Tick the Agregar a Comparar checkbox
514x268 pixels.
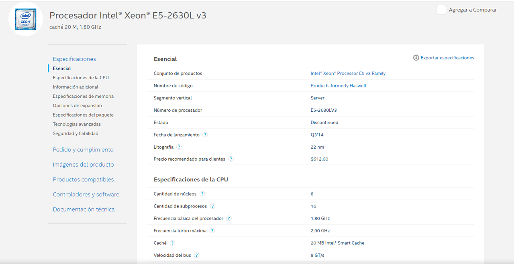pyautogui.click(x=441, y=10)
